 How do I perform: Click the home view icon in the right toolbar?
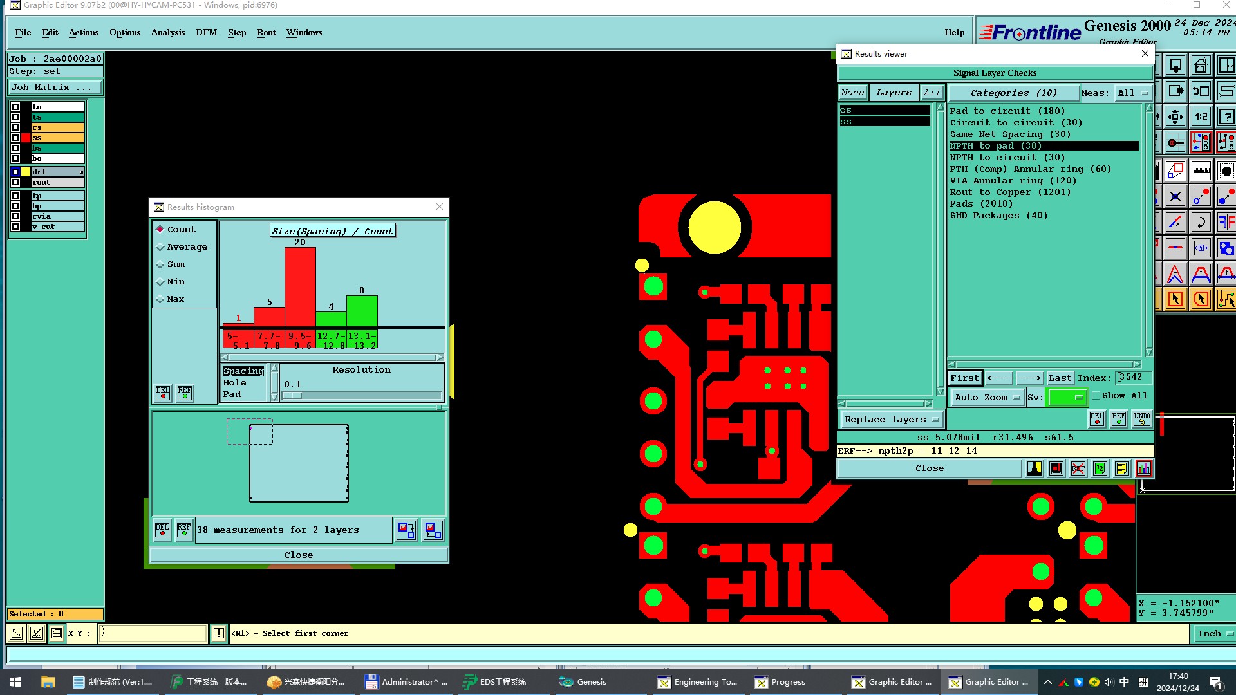click(x=1201, y=66)
